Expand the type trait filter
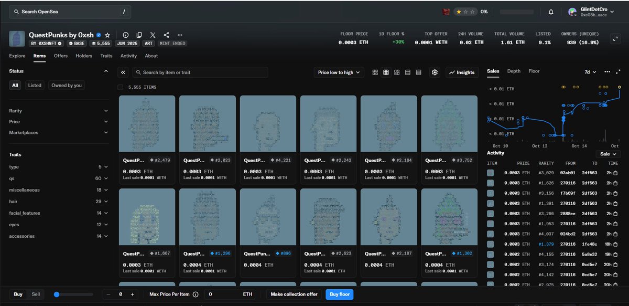The height and width of the screenshot is (306, 629). coord(59,167)
